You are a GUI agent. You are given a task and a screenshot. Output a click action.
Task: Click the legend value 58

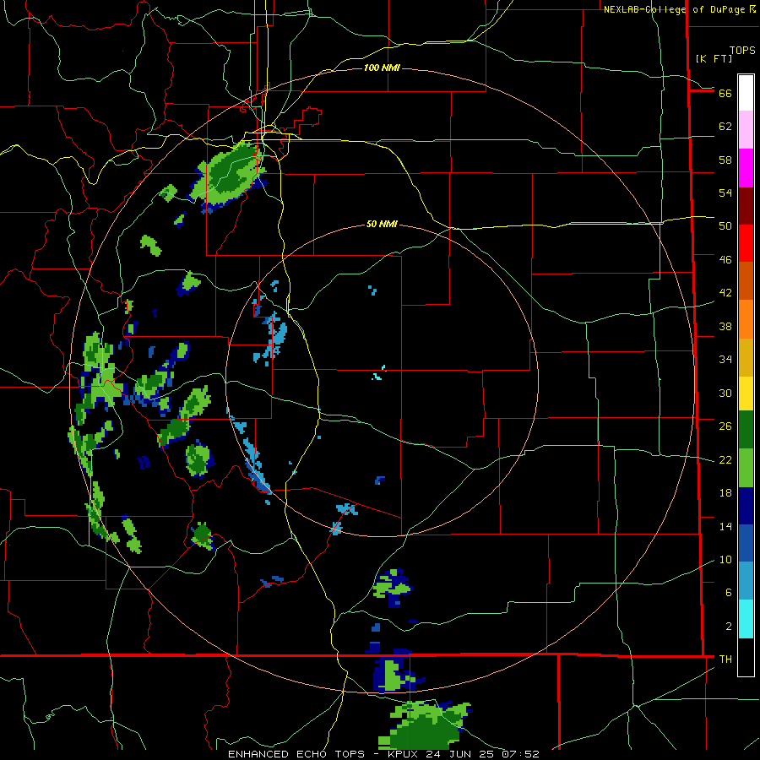(725, 160)
